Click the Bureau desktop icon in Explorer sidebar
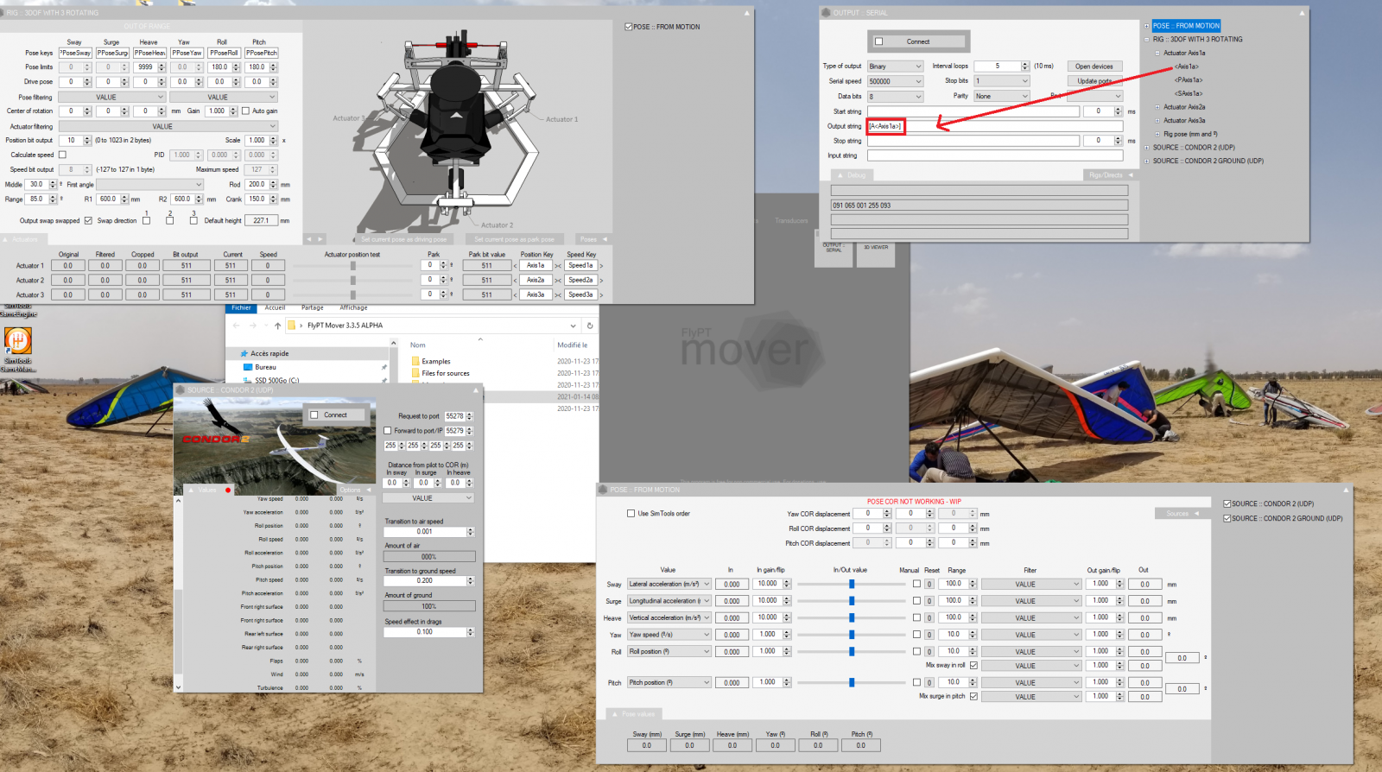 coord(247,367)
